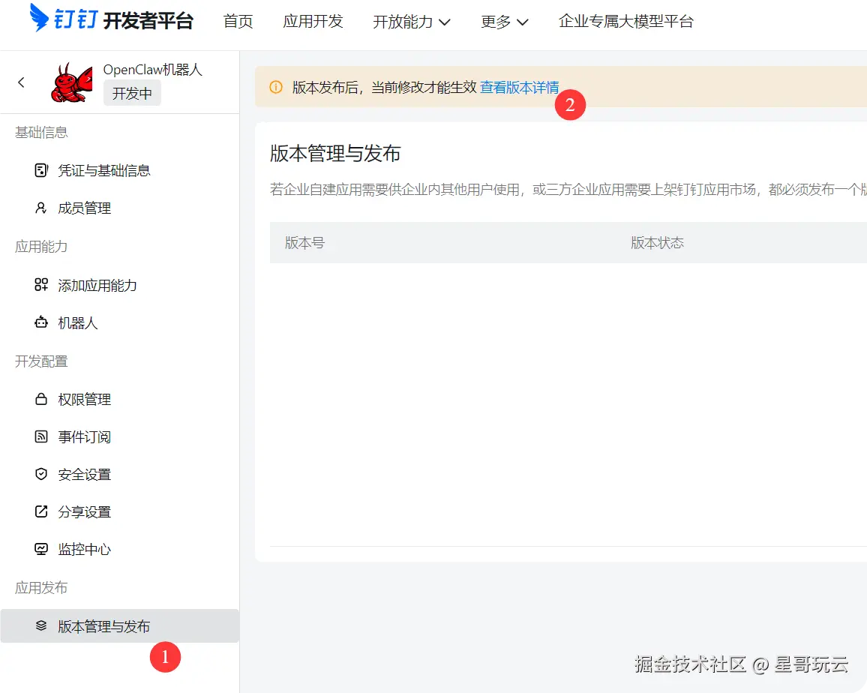Click the DingTalk logo icon

pyautogui.click(x=39, y=18)
